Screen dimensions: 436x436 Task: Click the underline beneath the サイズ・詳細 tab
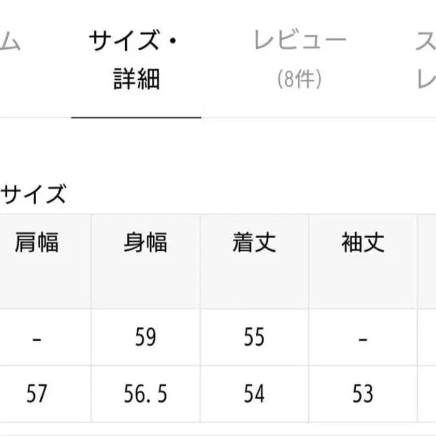pyautogui.click(x=136, y=117)
